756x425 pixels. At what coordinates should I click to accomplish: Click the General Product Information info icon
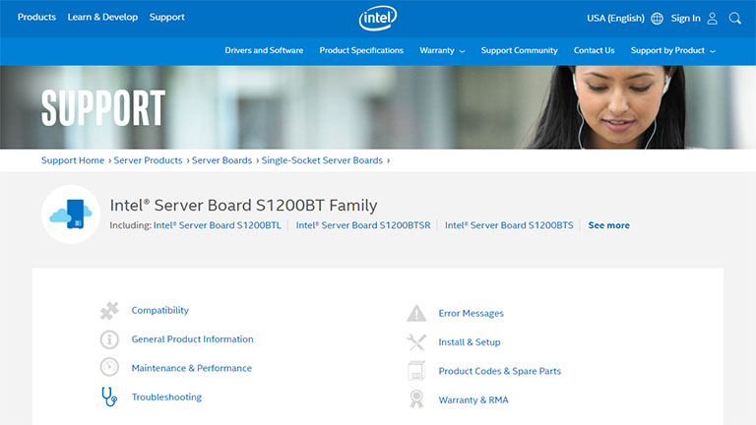point(109,339)
